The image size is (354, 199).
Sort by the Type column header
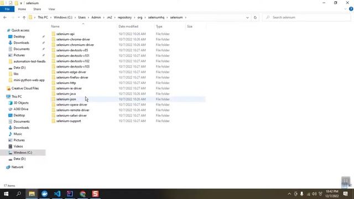[159, 27]
